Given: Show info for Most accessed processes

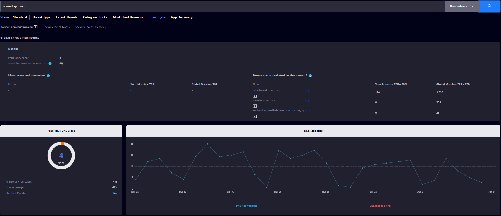Looking at the screenshot, I should point(48,76).
